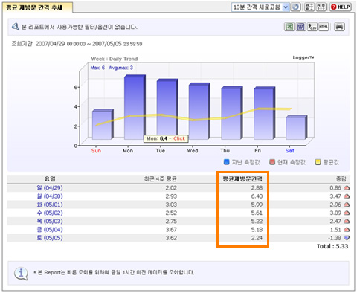Click the 'Total : 5.33' summary text
The height and width of the screenshot is (293, 357).
tap(332, 246)
